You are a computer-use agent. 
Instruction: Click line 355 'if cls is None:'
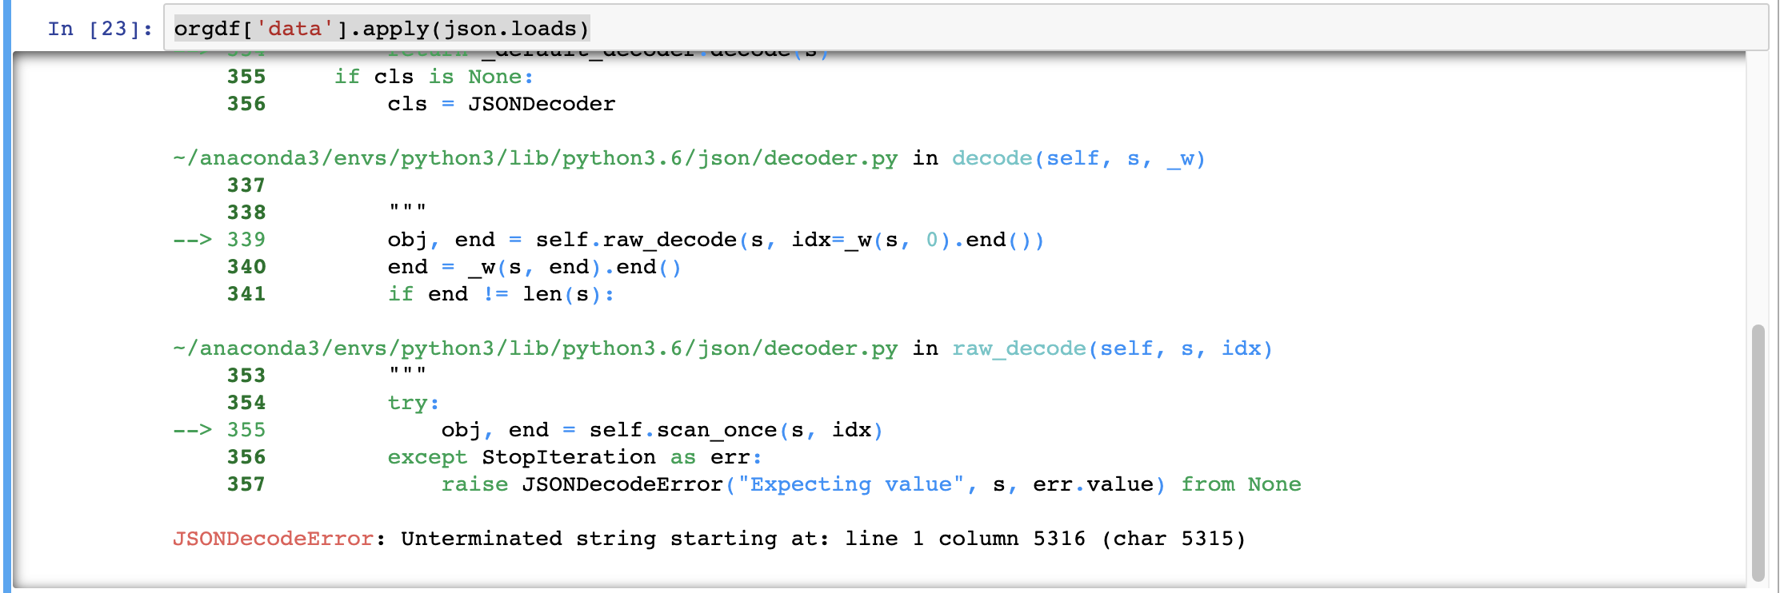pyautogui.click(x=434, y=77)
